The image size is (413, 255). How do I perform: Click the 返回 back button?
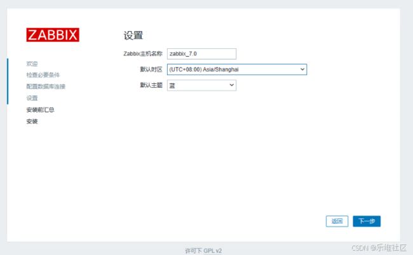337,221
